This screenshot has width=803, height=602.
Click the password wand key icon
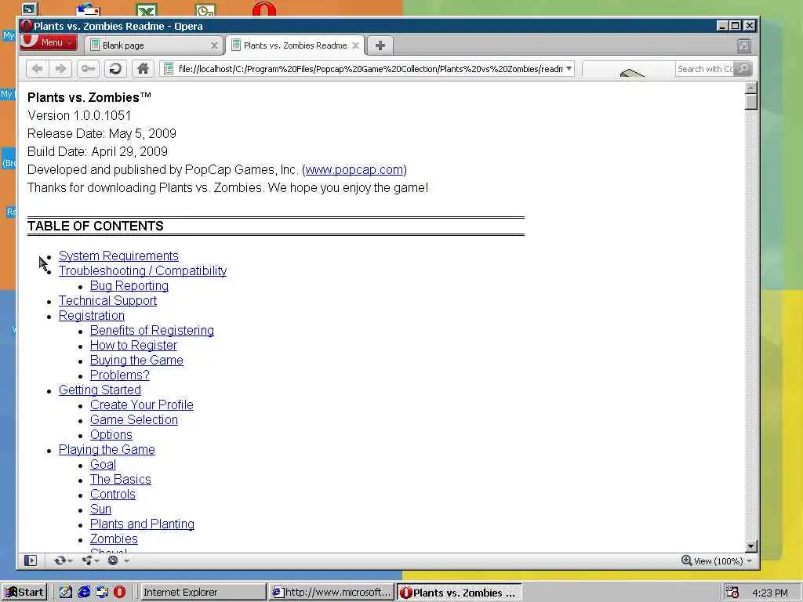[88, 69]
